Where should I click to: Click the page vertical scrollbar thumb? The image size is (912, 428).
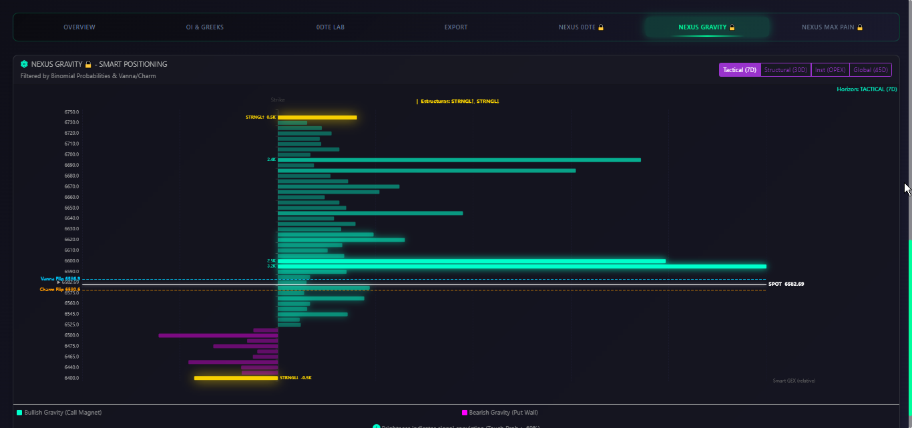909,334
